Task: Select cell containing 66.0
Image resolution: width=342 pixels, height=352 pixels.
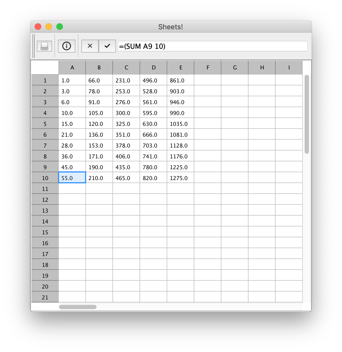Action: click(x=99, y=80)
